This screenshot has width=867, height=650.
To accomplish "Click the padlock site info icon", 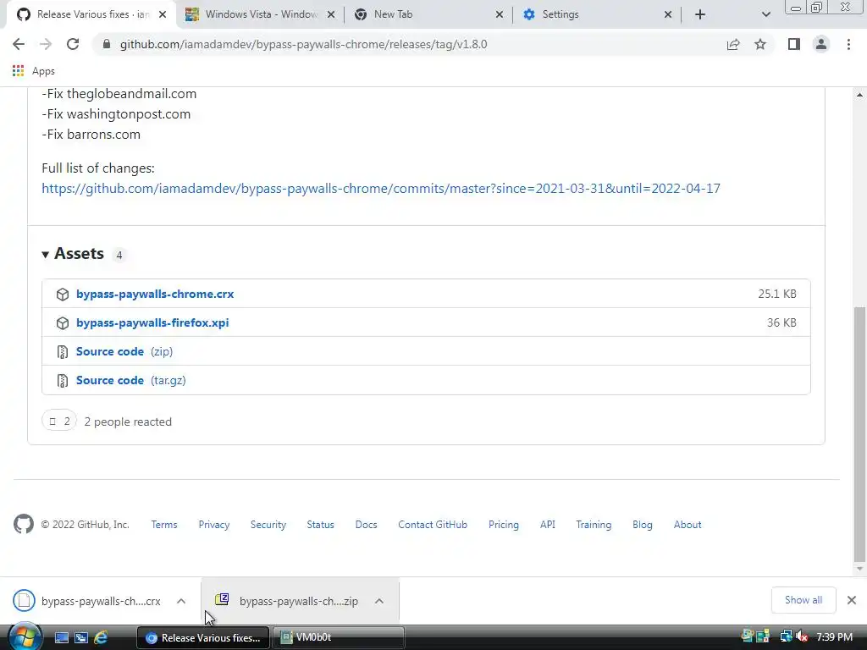I will coord(107,44).
